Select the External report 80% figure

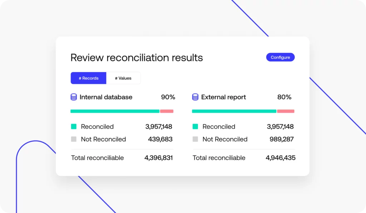click(x=284, y=97)
